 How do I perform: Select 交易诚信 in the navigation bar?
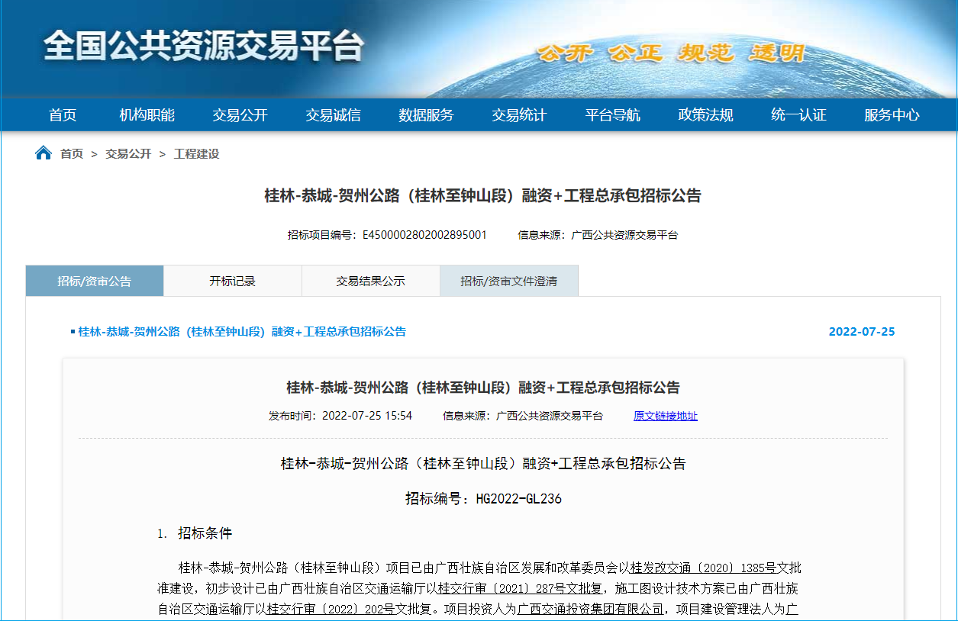click(334, 115)
